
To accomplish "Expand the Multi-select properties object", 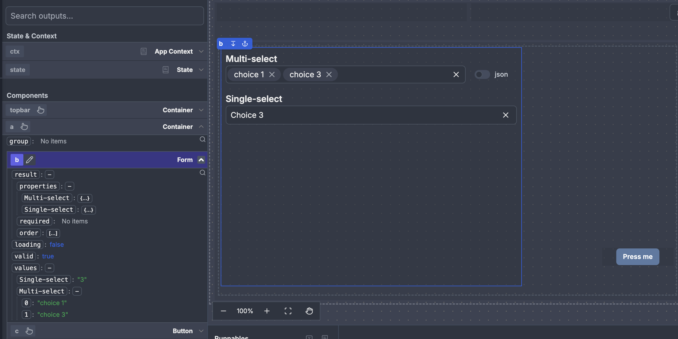I will (85, 198).
